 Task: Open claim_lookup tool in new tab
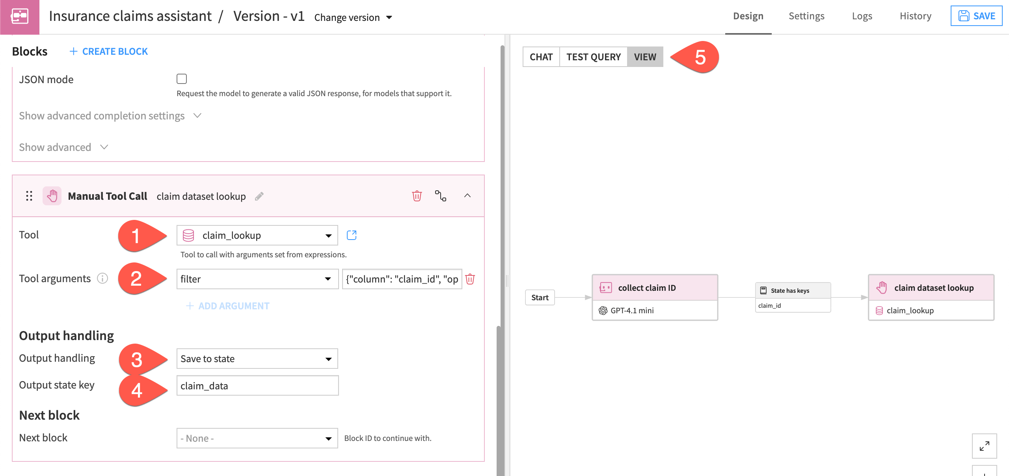point(352,235)
